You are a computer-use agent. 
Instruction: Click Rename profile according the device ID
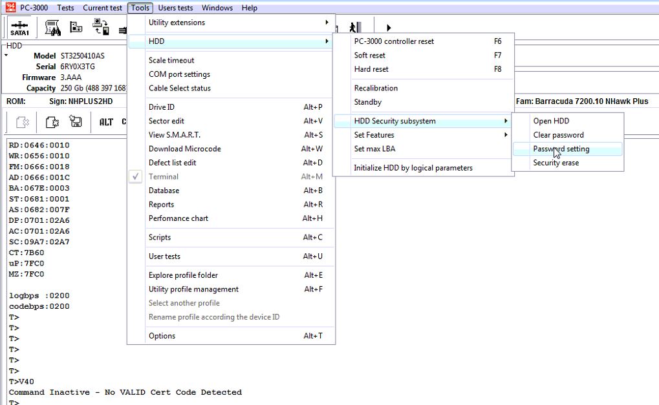[x=231, y=317]
